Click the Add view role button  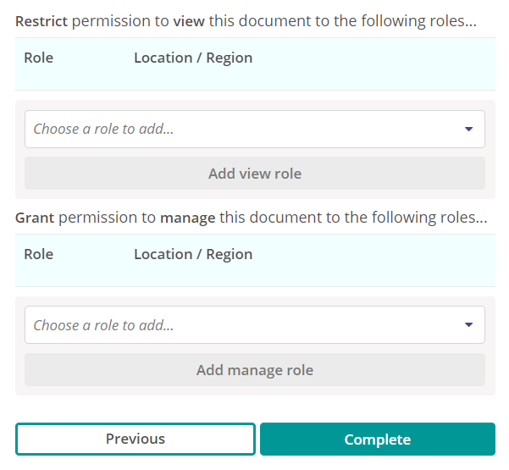pos(255,174)
